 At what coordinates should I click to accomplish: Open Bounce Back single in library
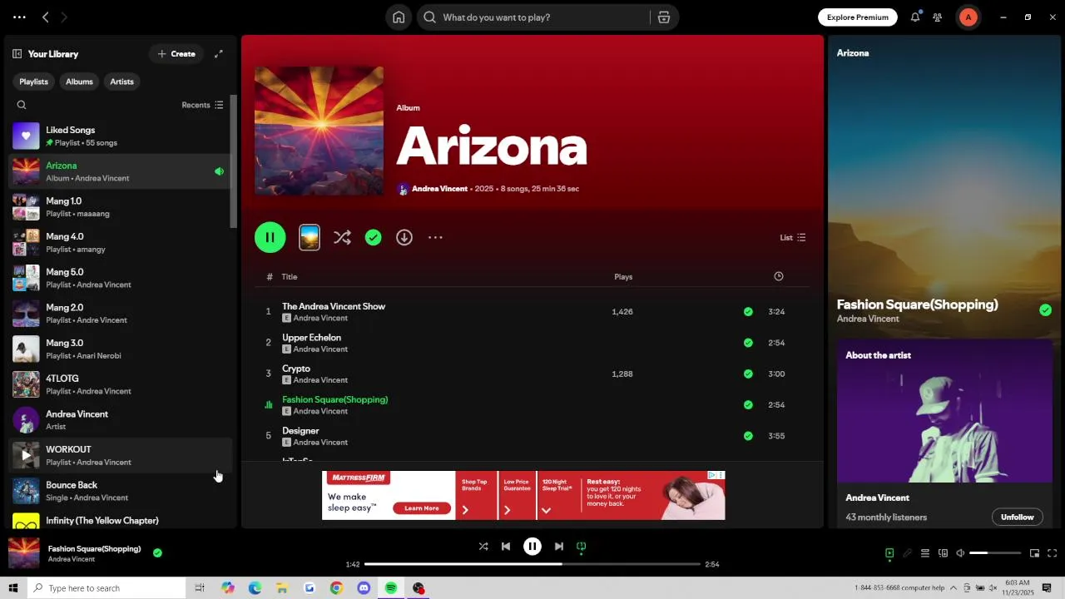tap(119, 492)
